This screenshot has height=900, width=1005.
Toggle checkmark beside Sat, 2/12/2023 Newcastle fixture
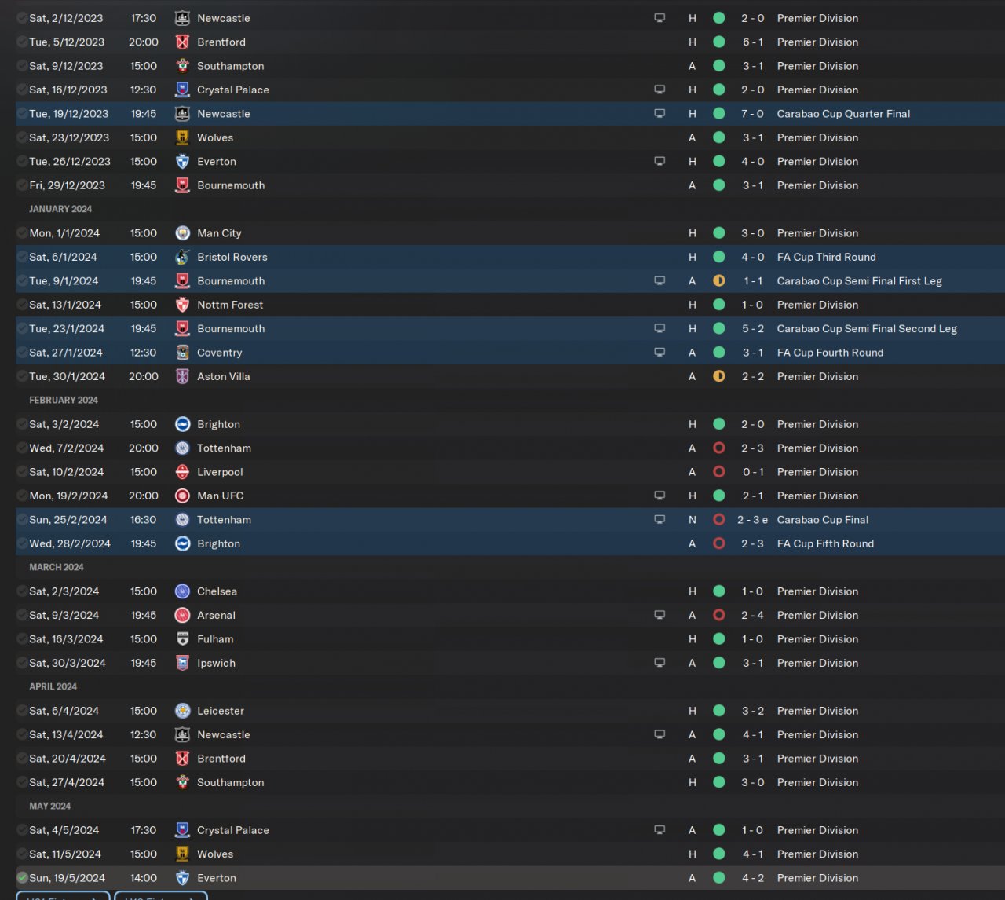click(x=22, y=18)
